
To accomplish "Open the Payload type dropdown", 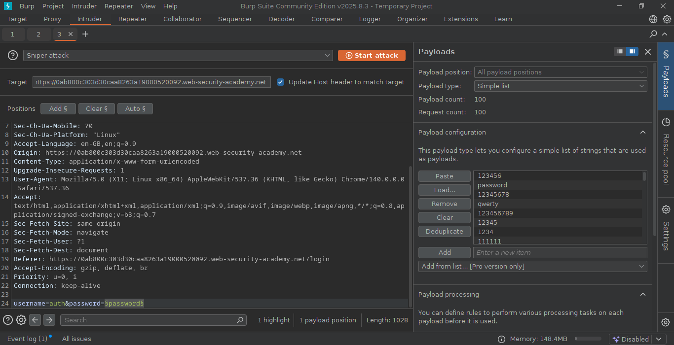I will (560, 86).
